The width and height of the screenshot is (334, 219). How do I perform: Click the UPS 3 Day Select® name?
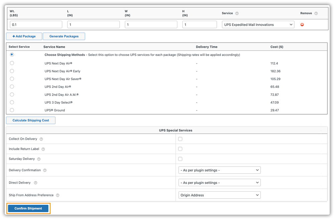[x=58, y=103]
